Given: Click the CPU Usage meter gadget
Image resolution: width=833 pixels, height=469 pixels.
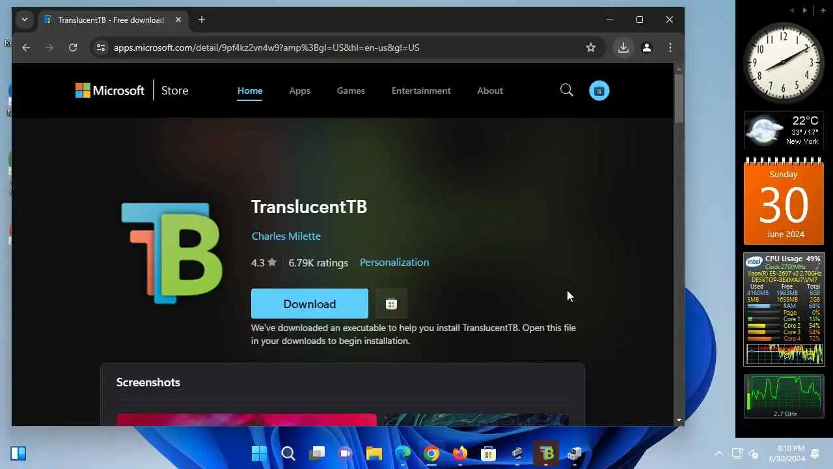Looking at the screenshot, I should (x=784, y=309).
